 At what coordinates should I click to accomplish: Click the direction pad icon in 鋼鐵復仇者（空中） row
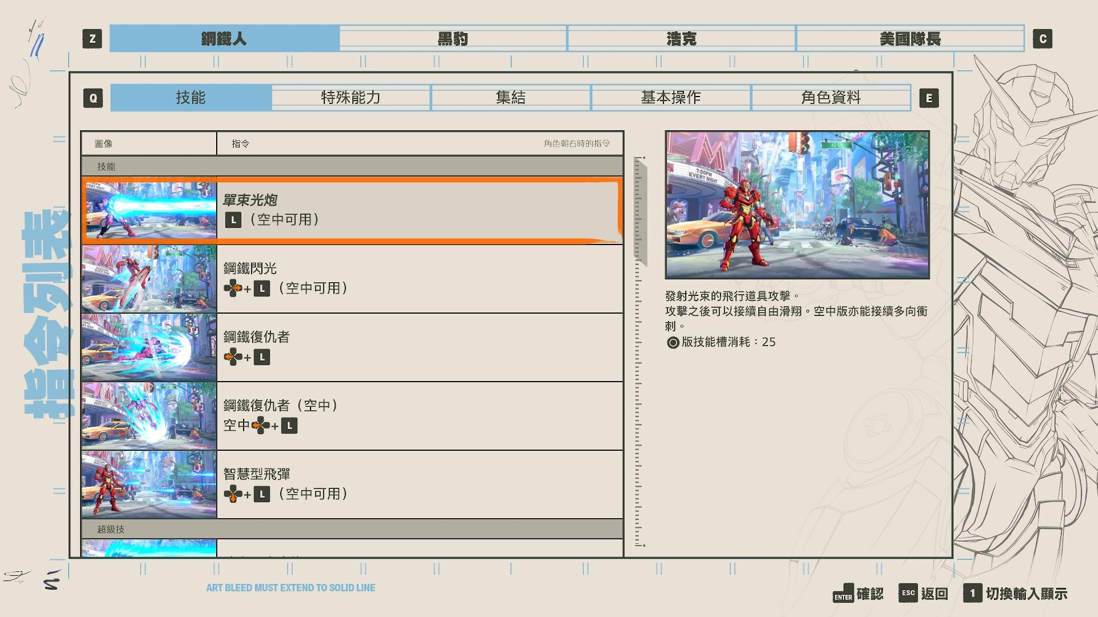(x=260, y=426)
